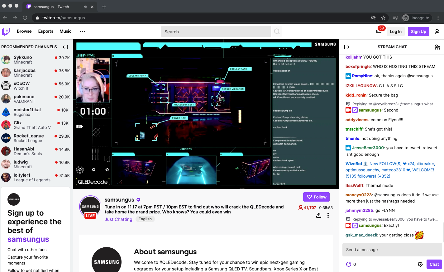Screen dimensions: 444x272
Task: Share the stream via upload icon
Action: tap(319, 215)
